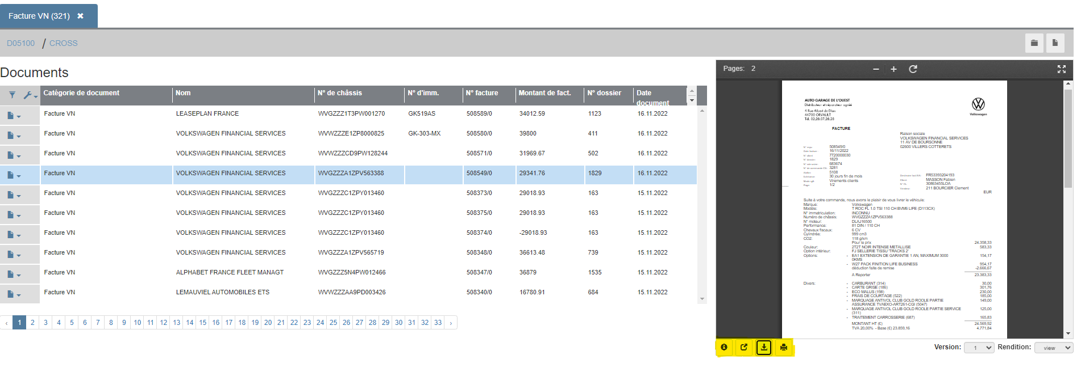
Task: Click the documents table scroll down arrow
Action: 702,299
